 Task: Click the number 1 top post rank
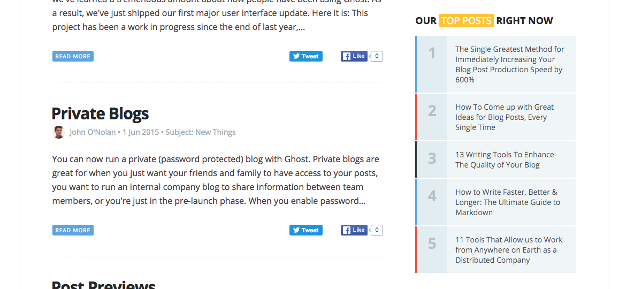(x=432, y=54)
